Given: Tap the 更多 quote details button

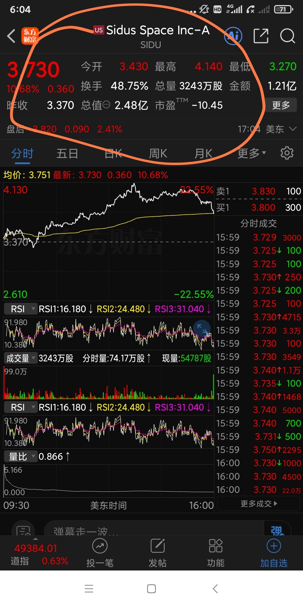Looking at the screenshot, I should coord(281,105).
